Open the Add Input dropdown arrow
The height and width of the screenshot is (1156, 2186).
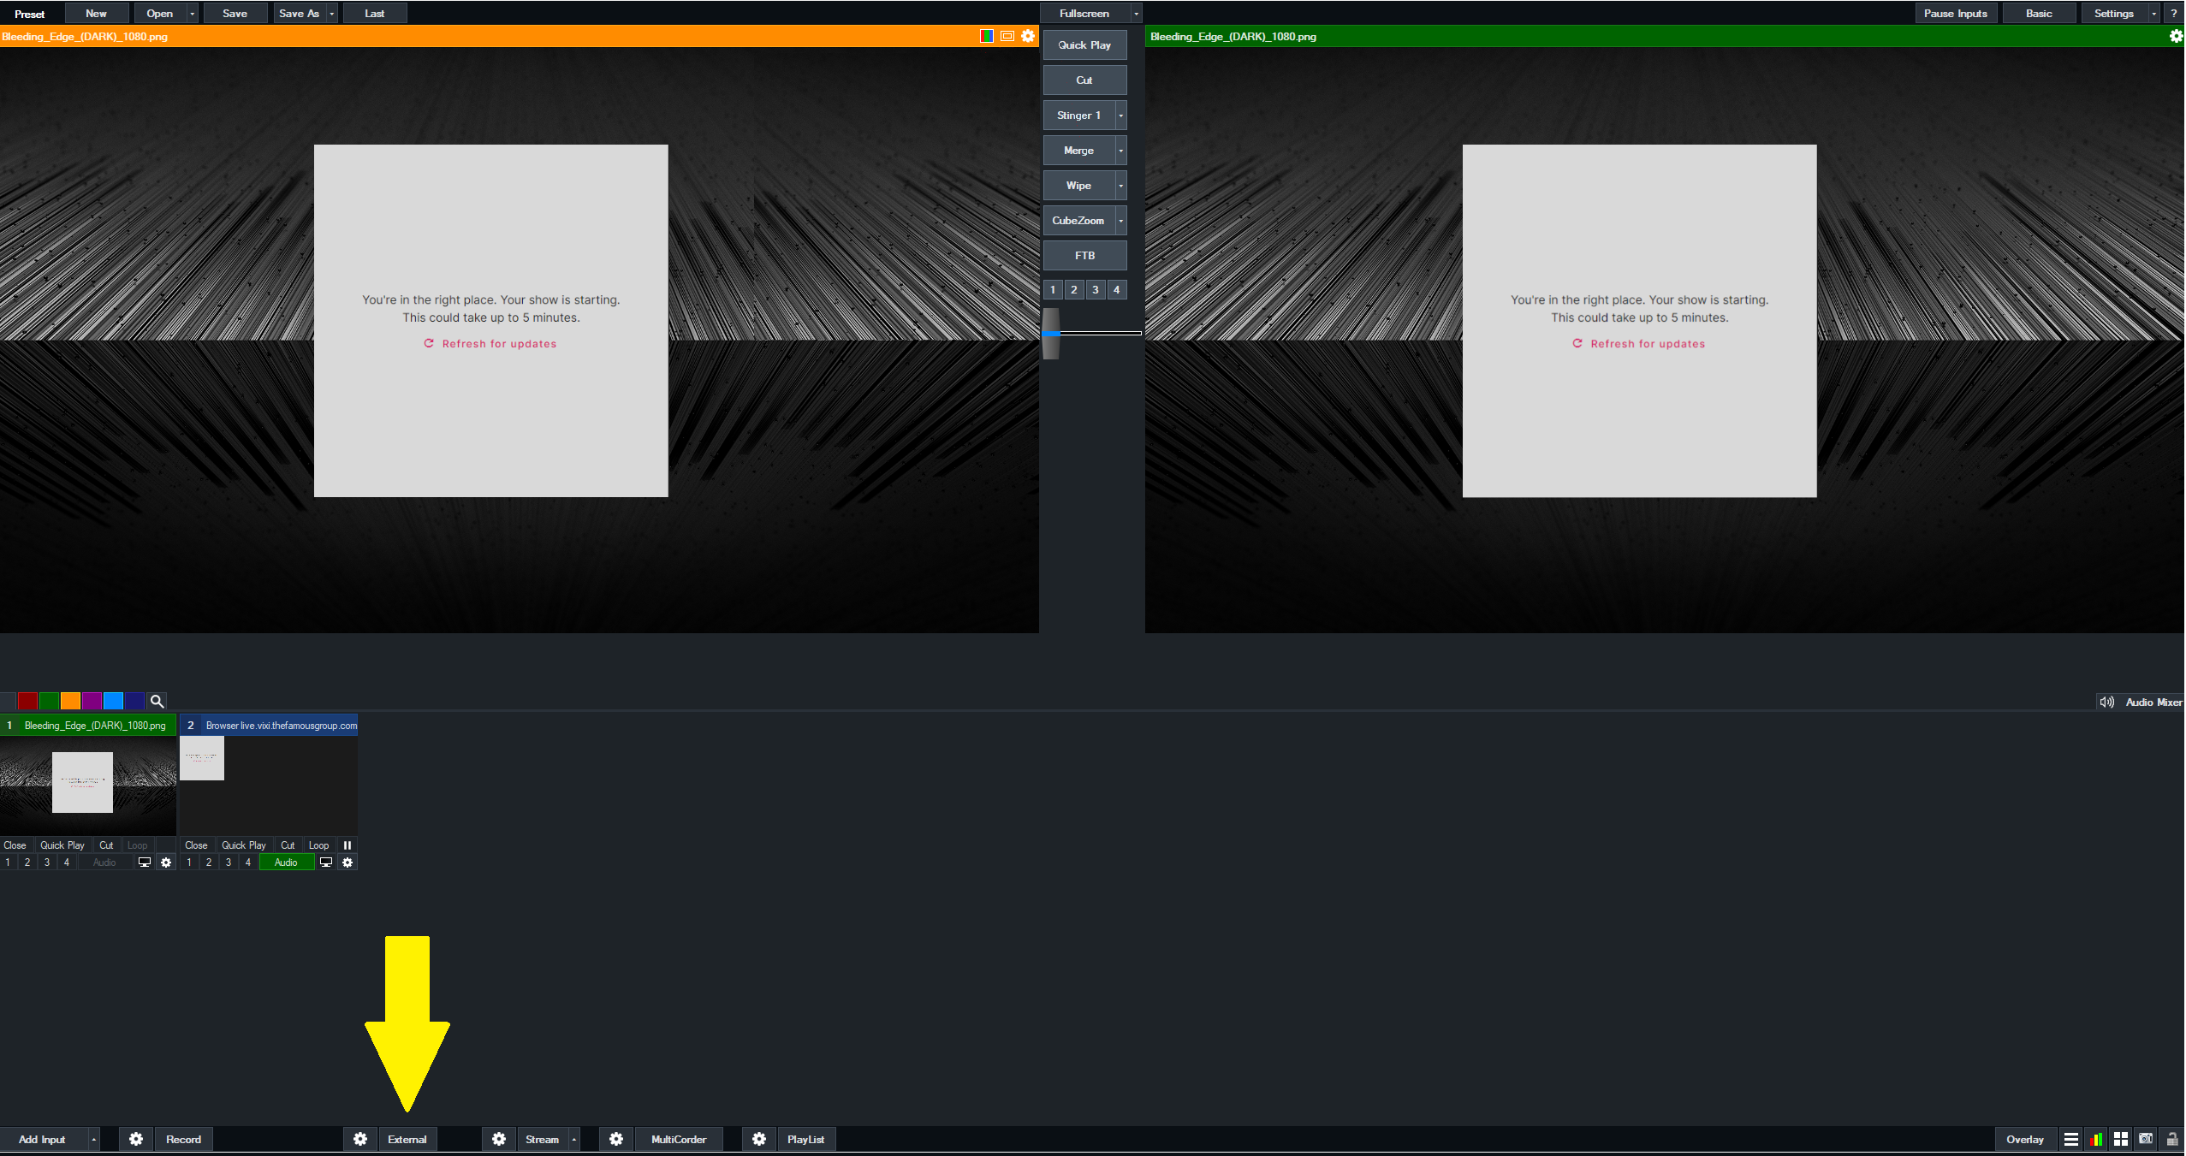click(x=93, y=1139)
